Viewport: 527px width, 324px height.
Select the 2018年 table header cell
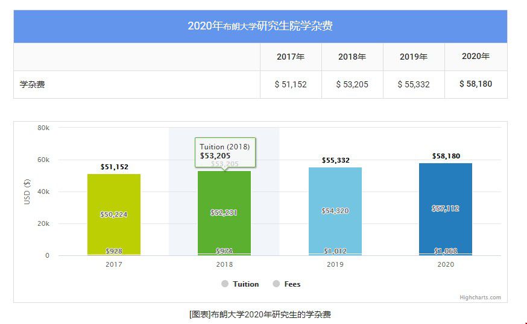click(352, 57)
